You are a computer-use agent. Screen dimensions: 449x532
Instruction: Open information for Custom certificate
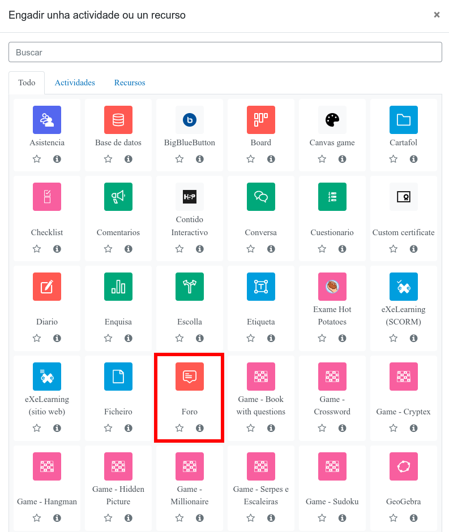tap(414, 249)
